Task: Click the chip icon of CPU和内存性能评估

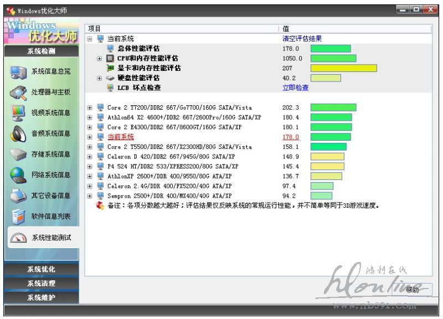Action: point(110,58)
